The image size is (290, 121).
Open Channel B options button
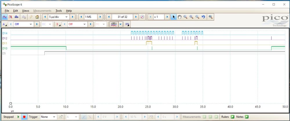[58, 24]
